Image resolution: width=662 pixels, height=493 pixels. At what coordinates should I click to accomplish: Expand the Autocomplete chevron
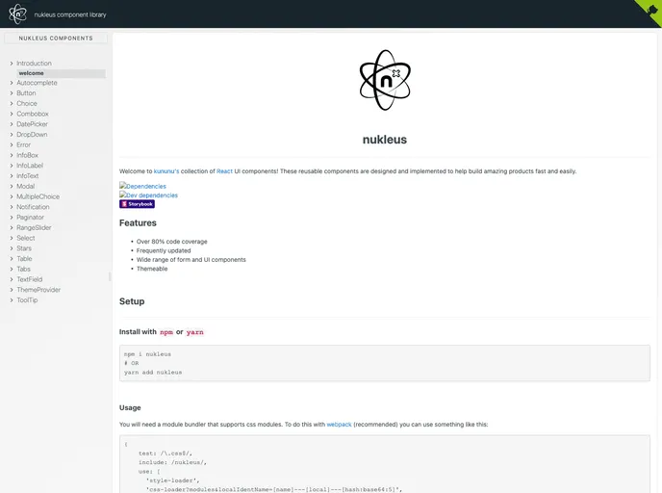click(12, 83)
